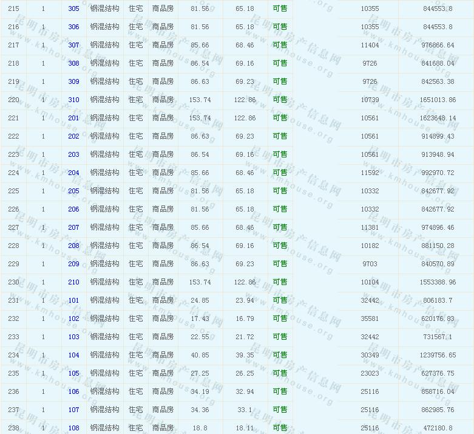This screenshot has height=434, width=474.
Task: Open room 305 details link
Action: coord(73,9)
